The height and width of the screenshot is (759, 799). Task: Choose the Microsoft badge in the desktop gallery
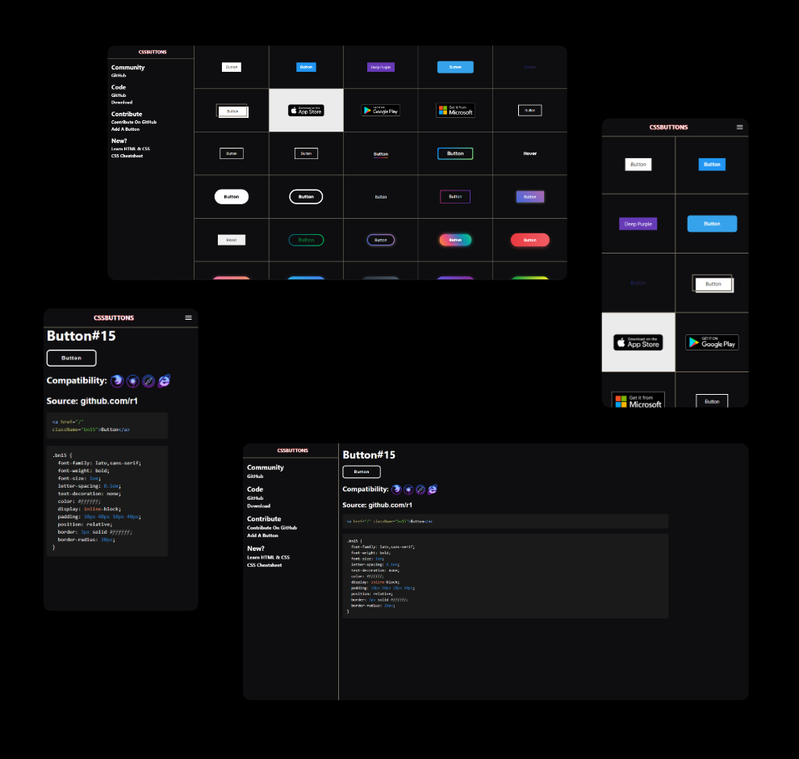tap(455, 110)
